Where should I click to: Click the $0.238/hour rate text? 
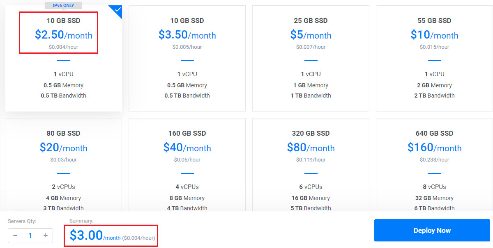pyautogui.click(x=434, y=160)
